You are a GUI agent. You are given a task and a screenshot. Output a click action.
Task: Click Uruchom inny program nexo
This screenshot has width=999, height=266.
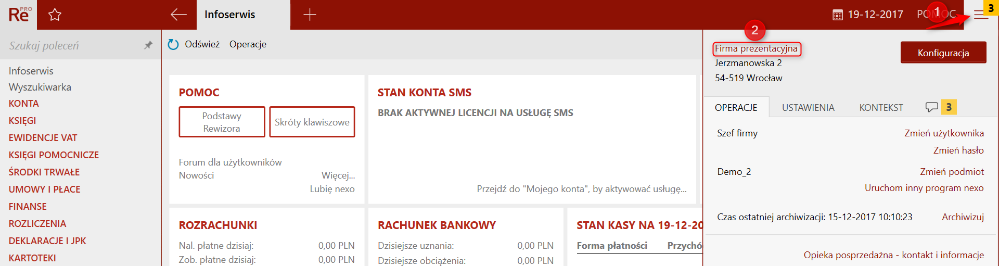click(x=924, y=188)
